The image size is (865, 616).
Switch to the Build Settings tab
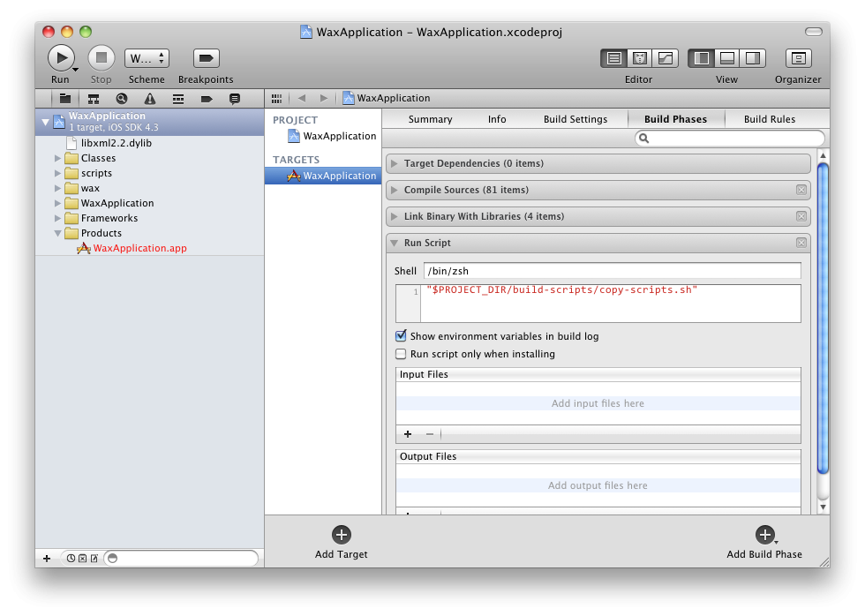point(575,119)
